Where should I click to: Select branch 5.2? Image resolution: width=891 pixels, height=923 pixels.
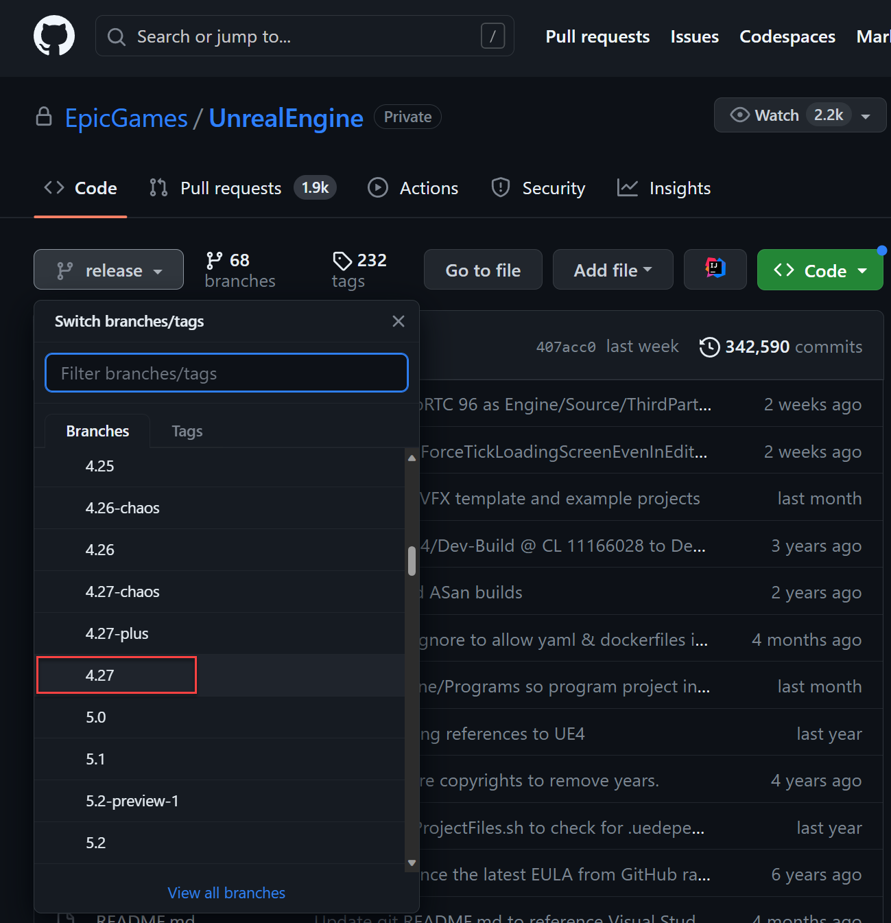click(x=219, y=843)
